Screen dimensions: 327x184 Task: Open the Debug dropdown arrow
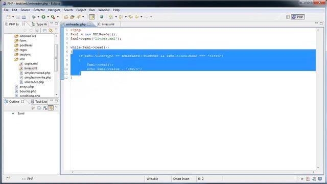click(x=38, y=17)
